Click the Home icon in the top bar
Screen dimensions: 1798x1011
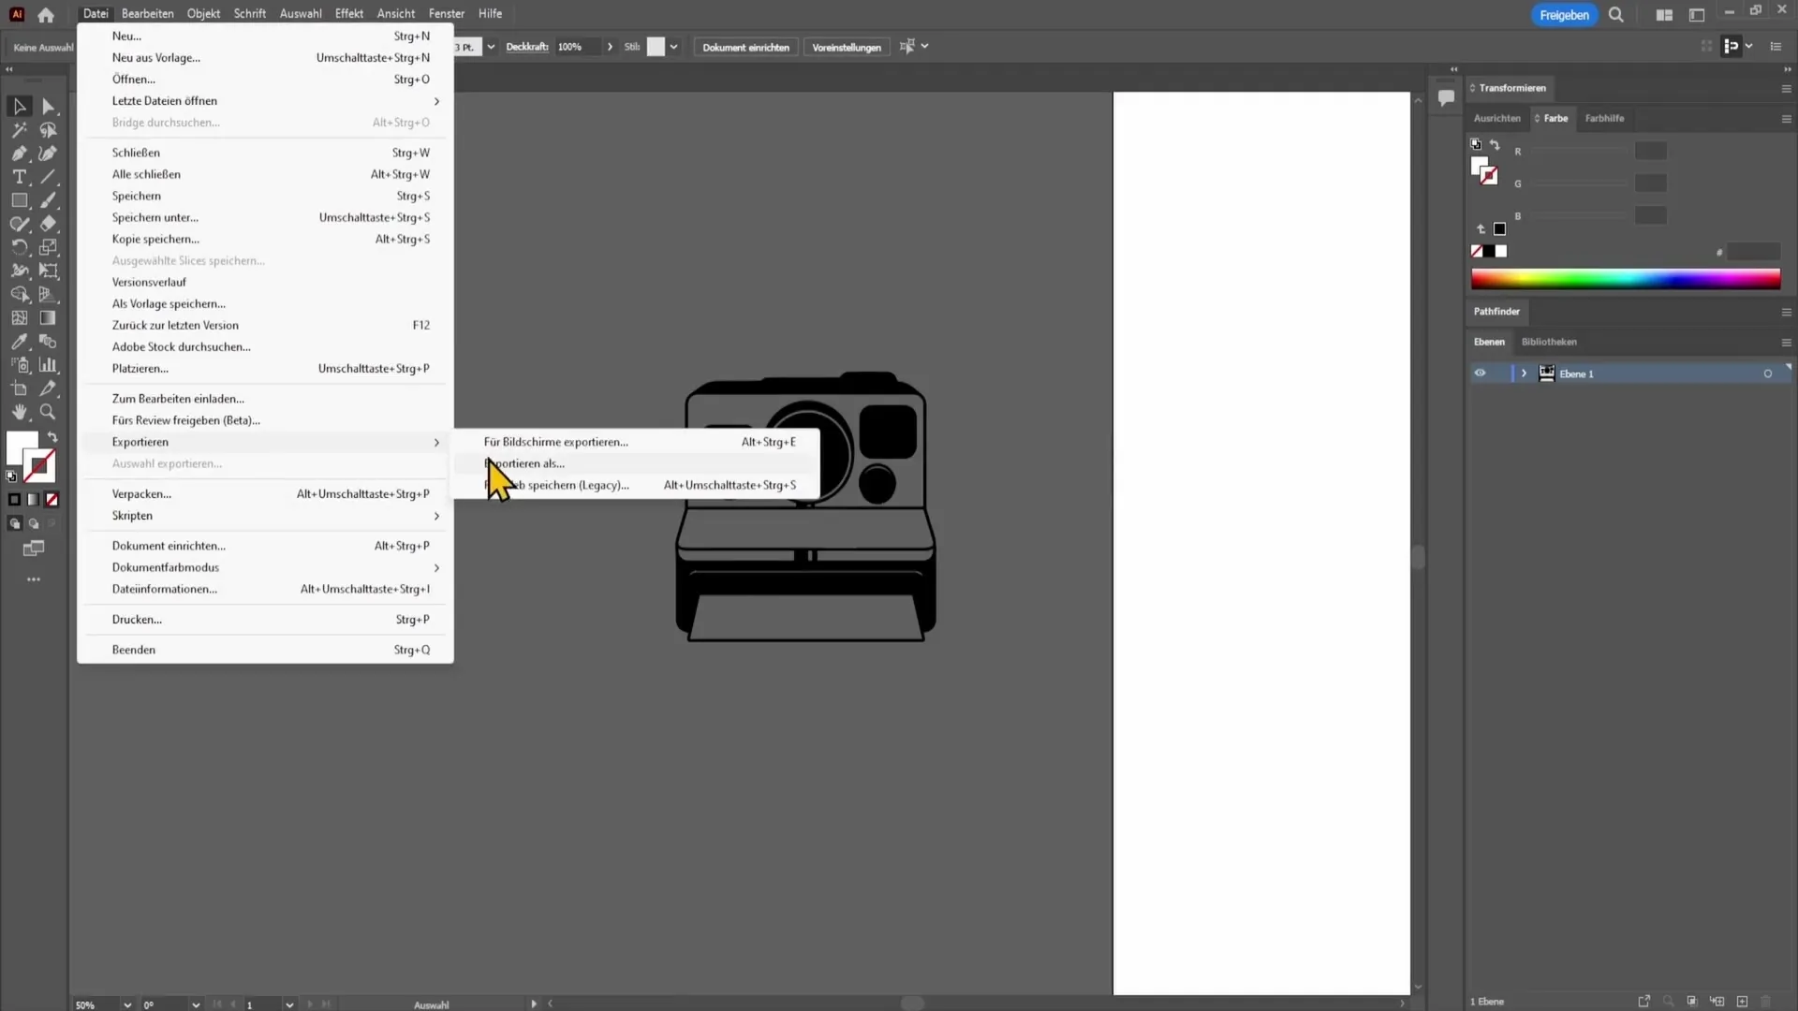click(46, 14)
